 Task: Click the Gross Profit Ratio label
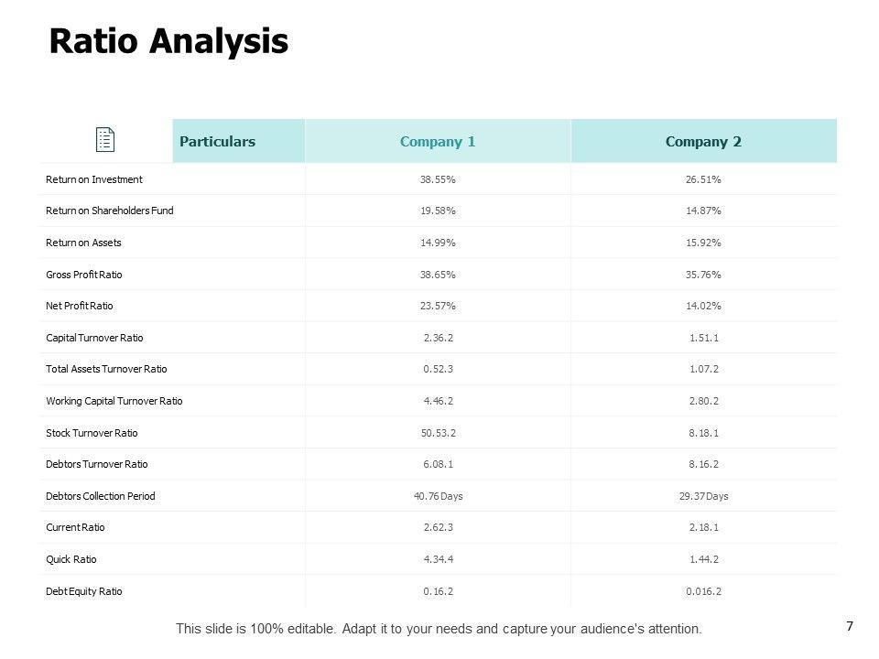(x=84, y=275)
